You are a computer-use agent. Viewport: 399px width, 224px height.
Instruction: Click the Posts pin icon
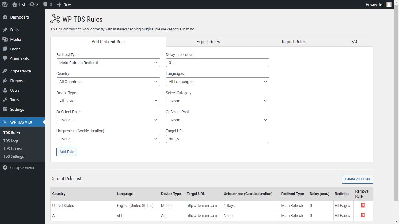click(x=5, y=30)
